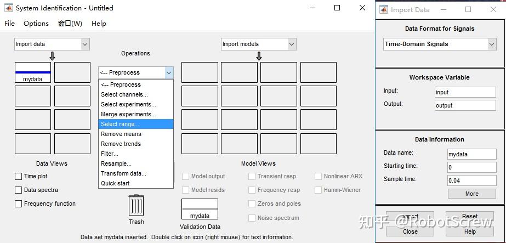Screen dimensions: 506x243
Task: Open the Import data dropdown
Action: tap(52, 44)
